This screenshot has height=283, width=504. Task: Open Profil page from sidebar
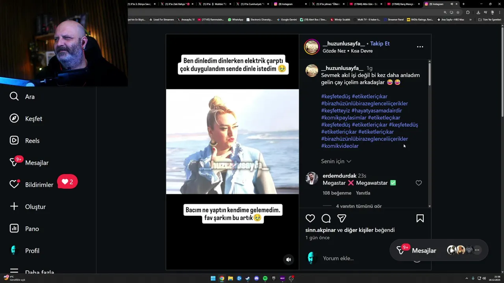click(x=24, y=251)
